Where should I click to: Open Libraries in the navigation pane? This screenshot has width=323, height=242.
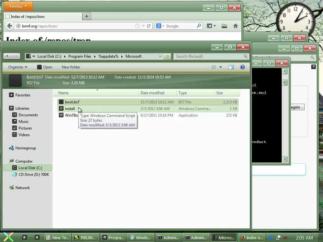pos(22,108)
